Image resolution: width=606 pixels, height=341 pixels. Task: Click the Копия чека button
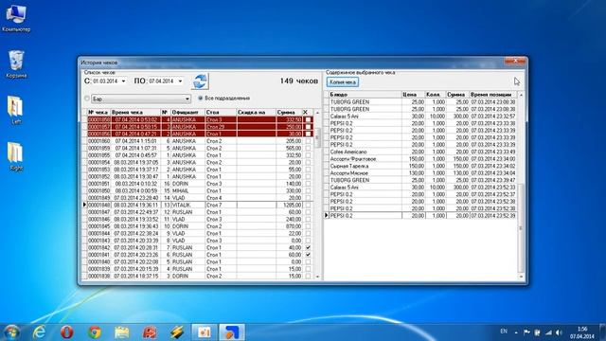click(343, 82)
